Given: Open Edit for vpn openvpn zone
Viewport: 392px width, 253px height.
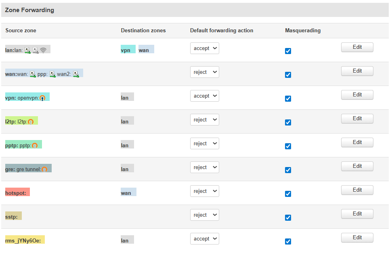Looking at the screenshot, I should tap(357, 94).
